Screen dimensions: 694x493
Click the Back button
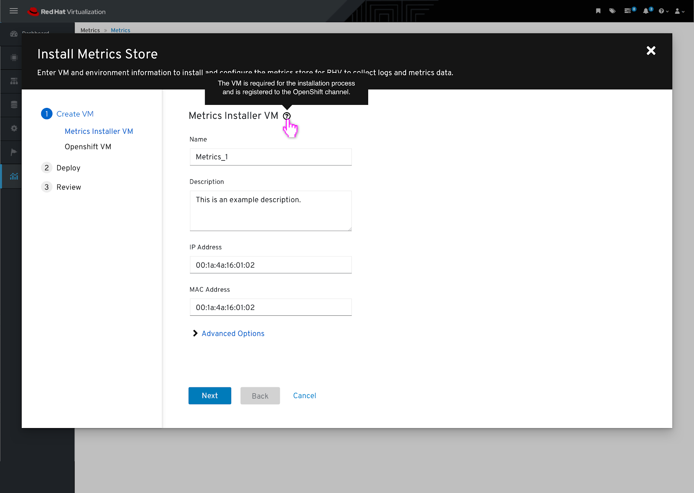260,396
